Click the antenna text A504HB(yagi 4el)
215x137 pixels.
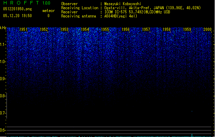[x=121, y=16]
